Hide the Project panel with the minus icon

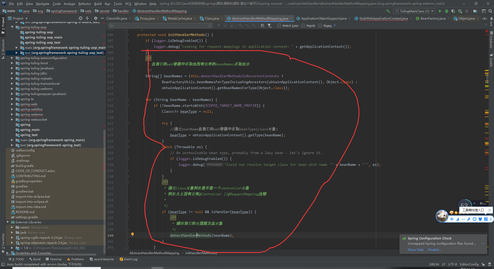click(x=102, y=18)
